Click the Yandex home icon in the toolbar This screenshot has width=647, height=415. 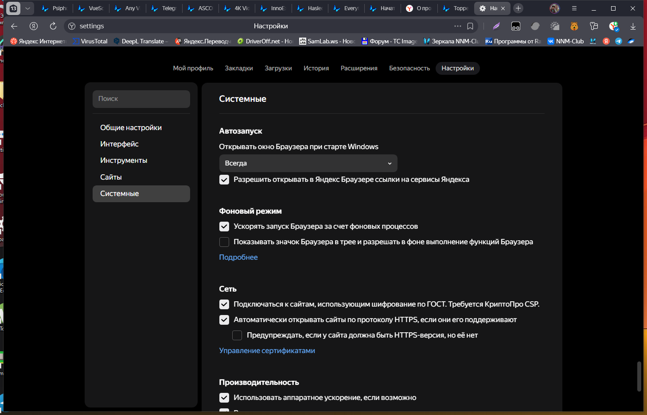pos(34,26)
